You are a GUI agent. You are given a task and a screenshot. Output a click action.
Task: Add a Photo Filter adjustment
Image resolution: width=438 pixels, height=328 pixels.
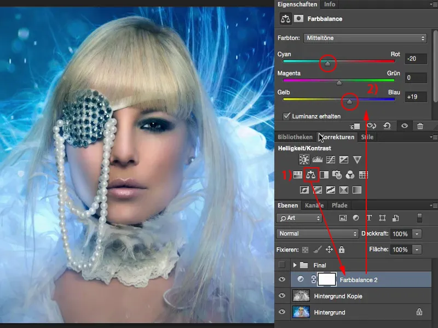point(337,175)
